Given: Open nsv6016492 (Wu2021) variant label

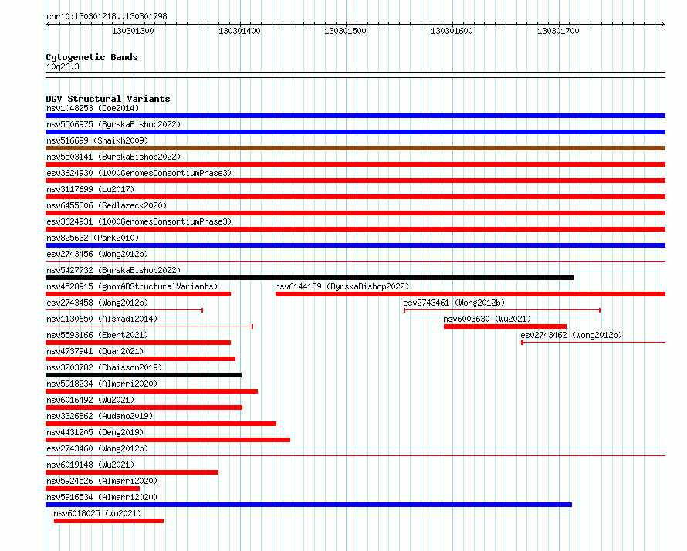Looking at the screenshot, I should pyautogui.click(x=90, y=400).
